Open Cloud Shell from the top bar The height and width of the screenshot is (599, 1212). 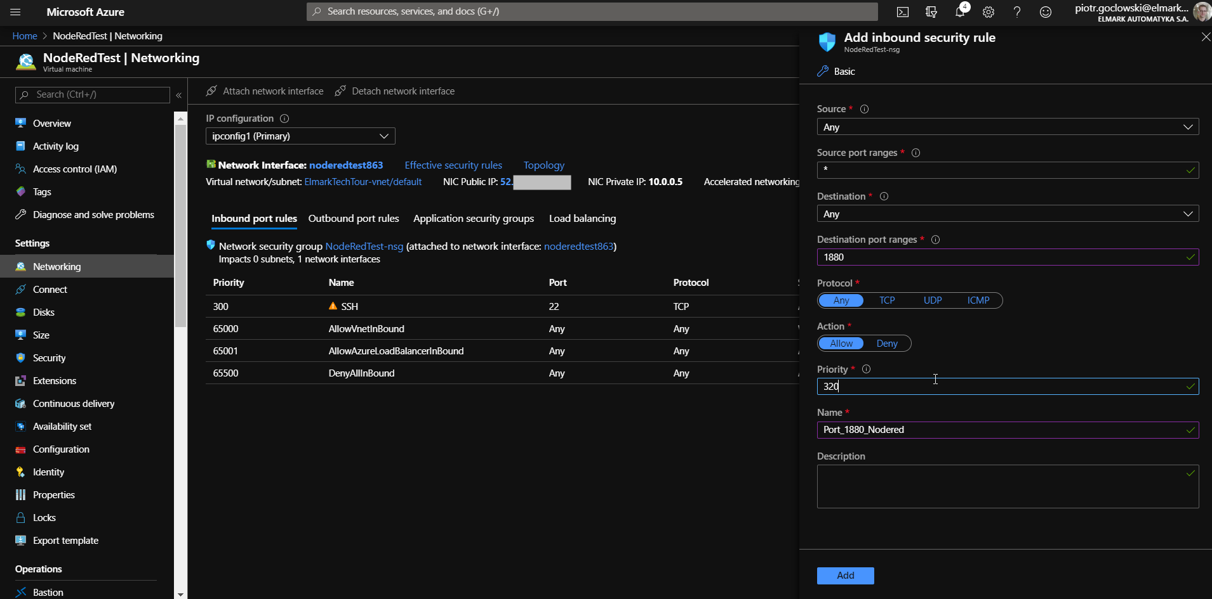(903, 12)
